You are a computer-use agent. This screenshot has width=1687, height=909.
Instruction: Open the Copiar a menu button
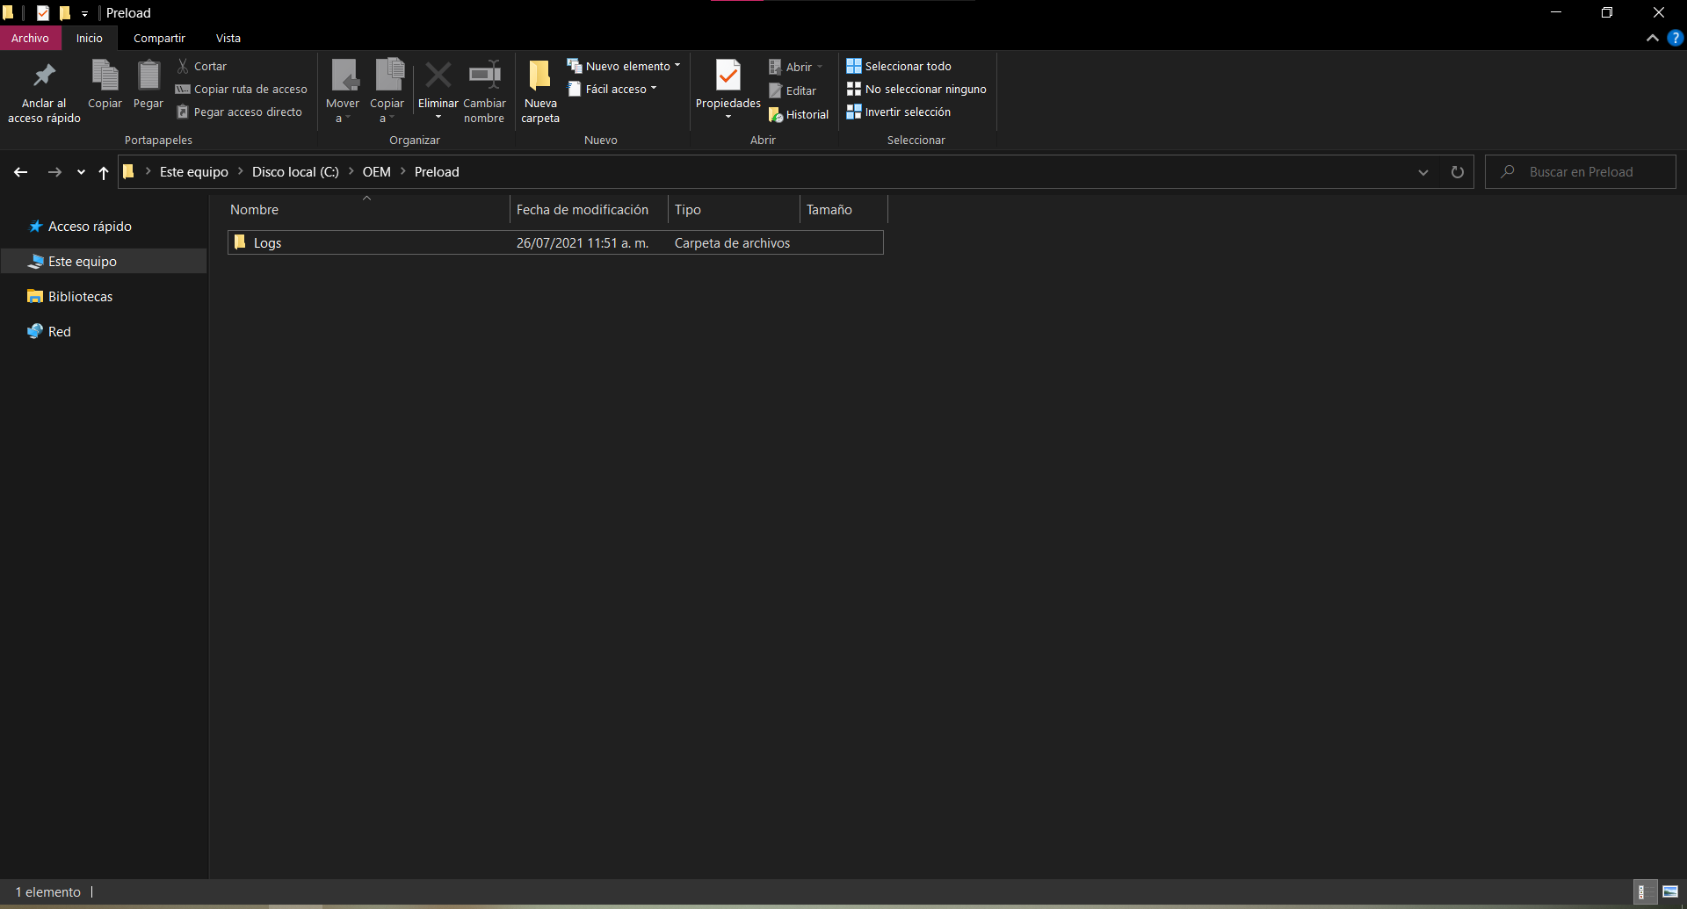(x=387, y=91)
